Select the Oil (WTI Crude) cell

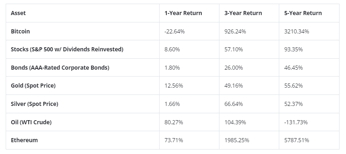click(x=31, y=122)
